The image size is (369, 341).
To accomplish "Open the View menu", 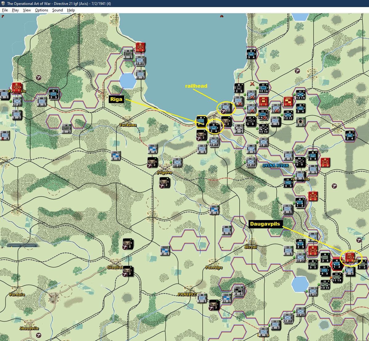I will [27, 10].
